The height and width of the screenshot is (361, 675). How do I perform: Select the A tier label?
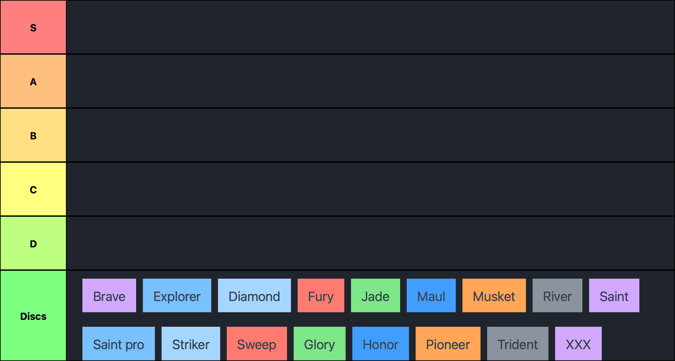click(33, 81)
